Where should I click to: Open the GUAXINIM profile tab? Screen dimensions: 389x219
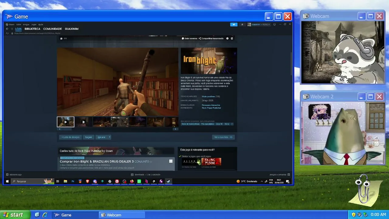click(x=72, y=29)
